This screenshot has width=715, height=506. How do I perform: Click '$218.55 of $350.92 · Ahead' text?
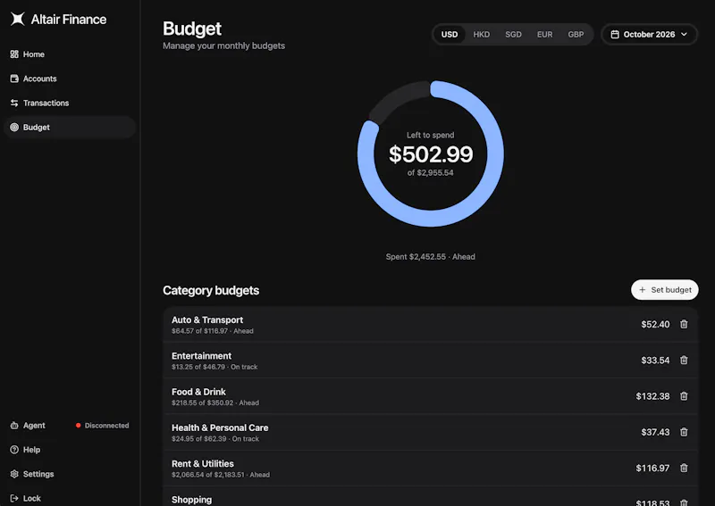[x=215, y=403]
